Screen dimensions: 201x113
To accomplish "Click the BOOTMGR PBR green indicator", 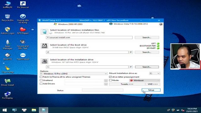I will click(158, 46).
